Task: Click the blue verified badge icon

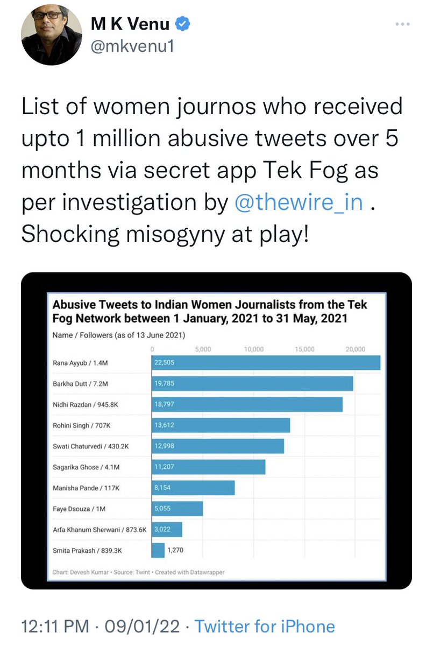Action: click(183, 24)
